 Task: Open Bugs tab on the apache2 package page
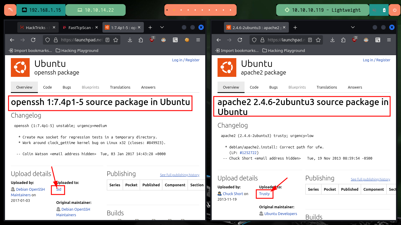tap(274, 87)
